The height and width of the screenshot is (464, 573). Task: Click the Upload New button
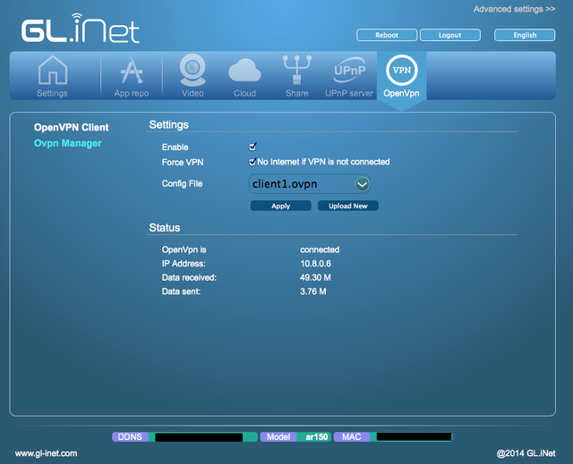(348, 206)
